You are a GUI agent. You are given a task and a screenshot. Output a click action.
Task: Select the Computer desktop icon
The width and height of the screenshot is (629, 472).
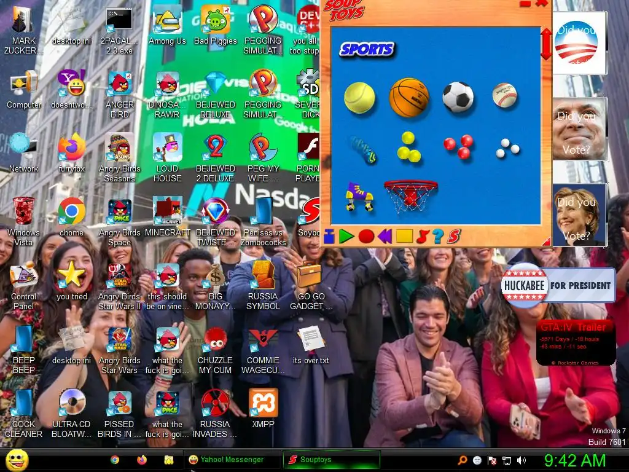(x=24, y=90)
